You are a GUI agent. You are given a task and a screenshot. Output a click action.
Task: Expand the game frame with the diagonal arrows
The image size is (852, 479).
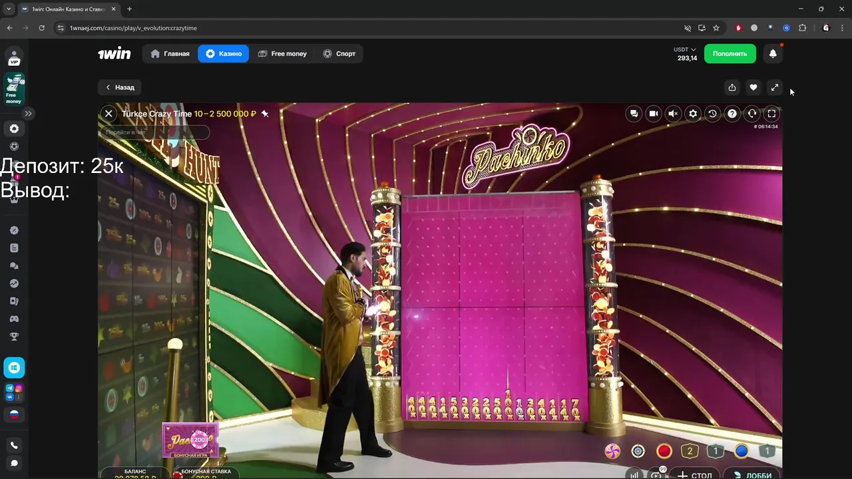(775, 87)
